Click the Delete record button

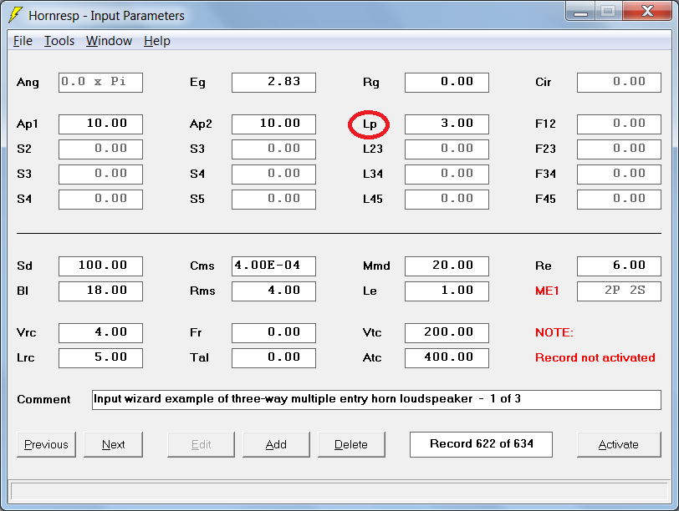(x=351, y=444)
